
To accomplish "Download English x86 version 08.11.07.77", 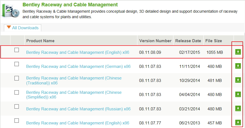I will [238, 122].
